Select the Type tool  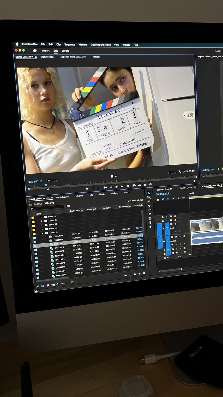150,227
